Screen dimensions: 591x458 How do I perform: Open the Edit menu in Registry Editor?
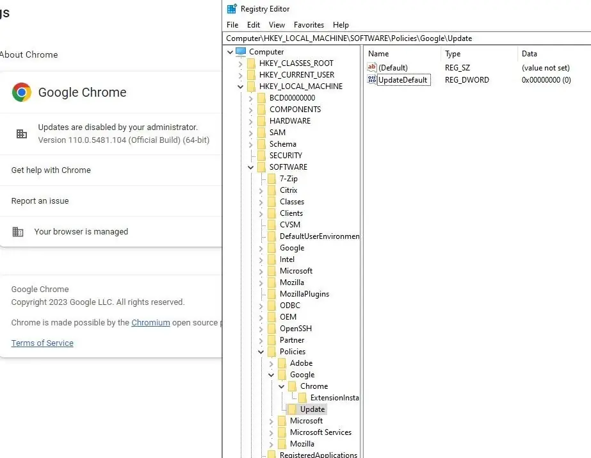tap(254, 25)
